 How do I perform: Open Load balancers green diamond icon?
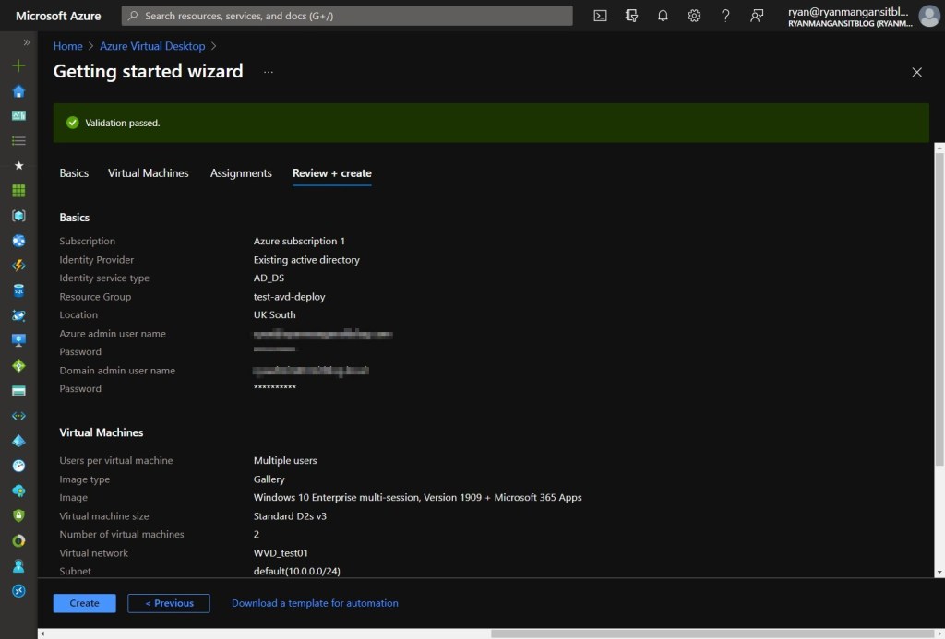[18, 365]
